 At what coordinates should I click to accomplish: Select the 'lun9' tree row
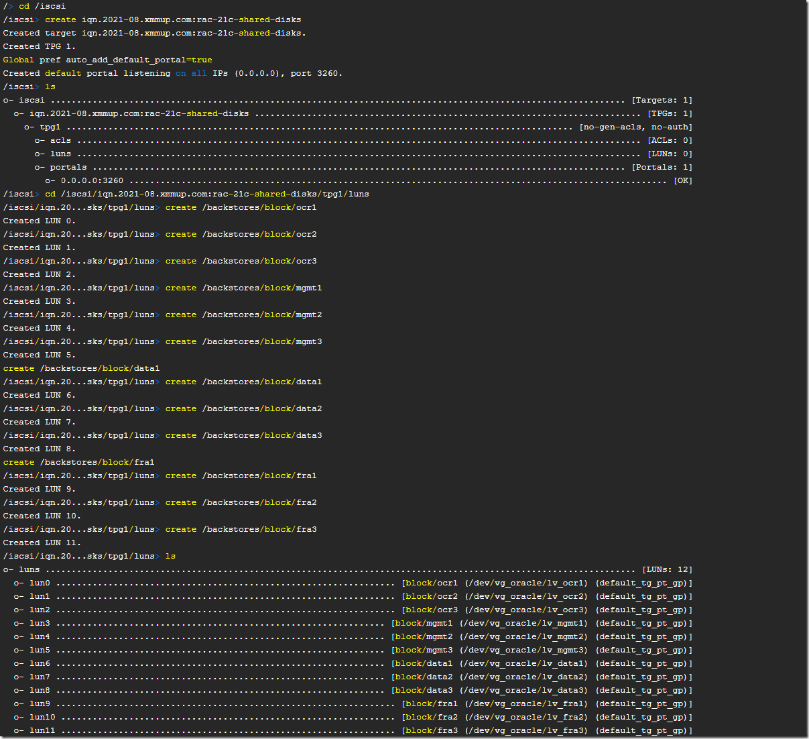(353, 703)
